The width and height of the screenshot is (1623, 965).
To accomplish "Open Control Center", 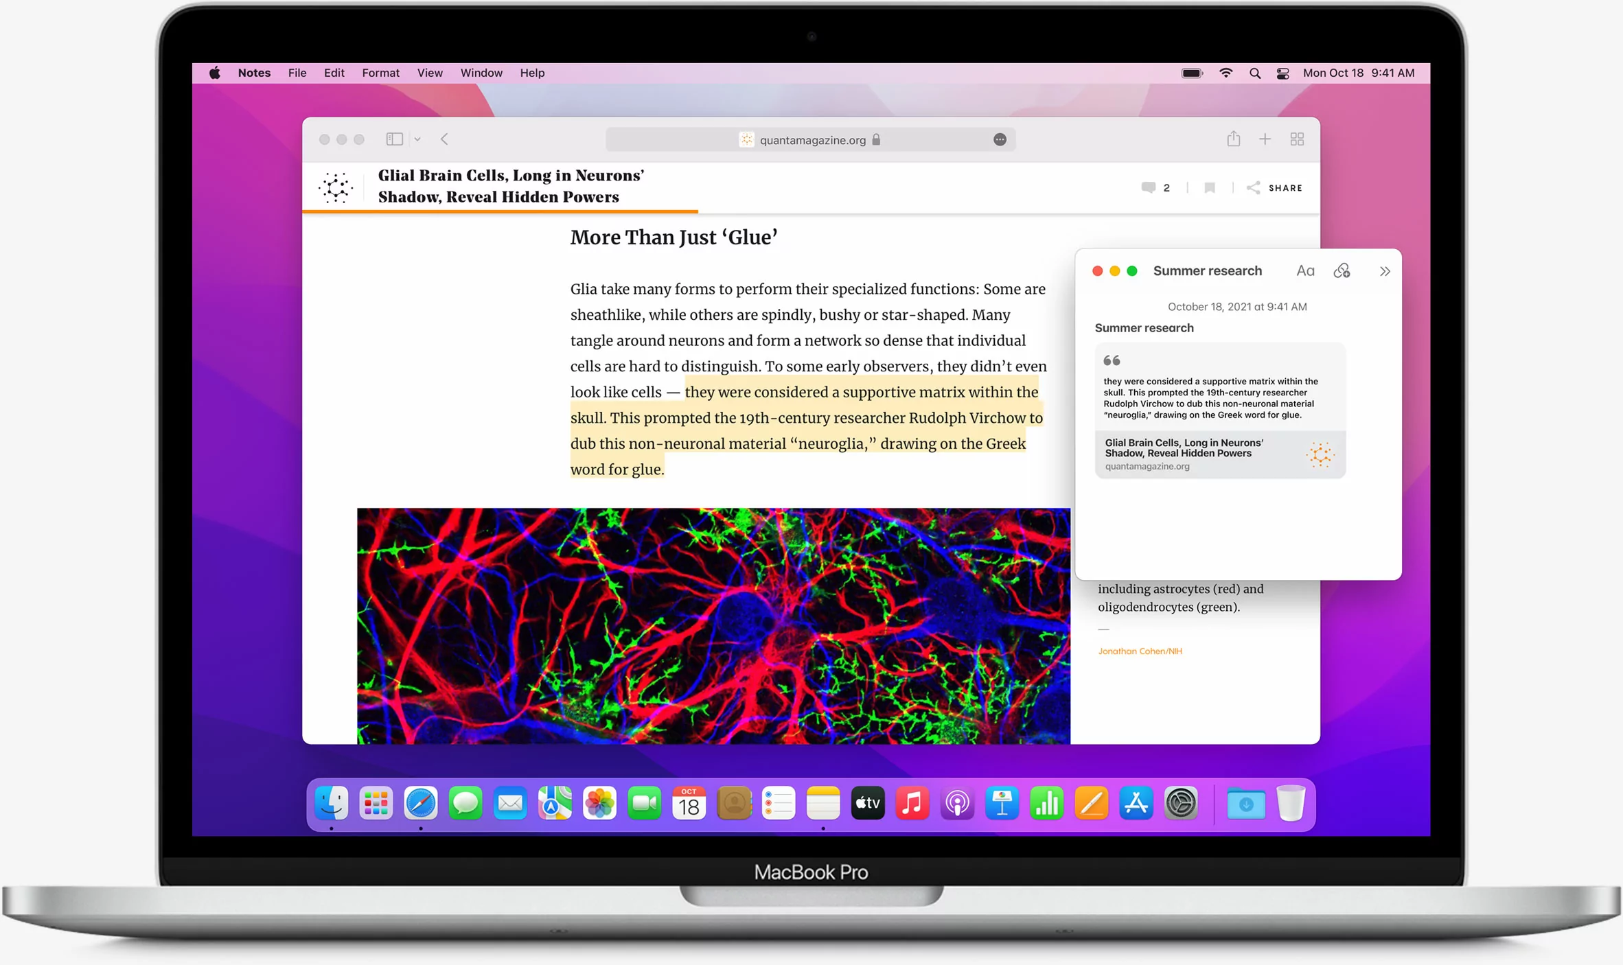I will coord(1282,73).
